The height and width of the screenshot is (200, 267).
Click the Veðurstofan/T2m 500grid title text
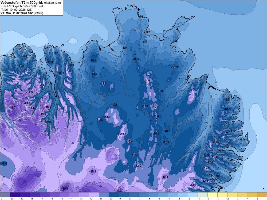pos(22,3)
